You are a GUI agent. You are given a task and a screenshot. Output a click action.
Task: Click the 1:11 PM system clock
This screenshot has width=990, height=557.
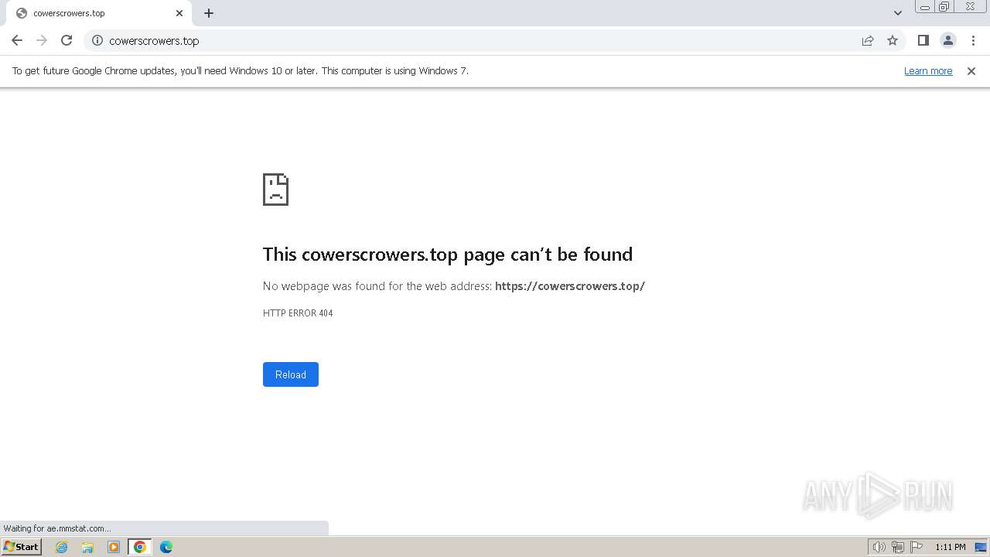(951, 547)
